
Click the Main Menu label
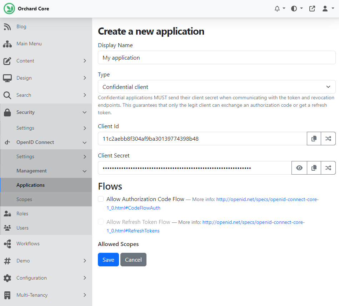point(29,44)
